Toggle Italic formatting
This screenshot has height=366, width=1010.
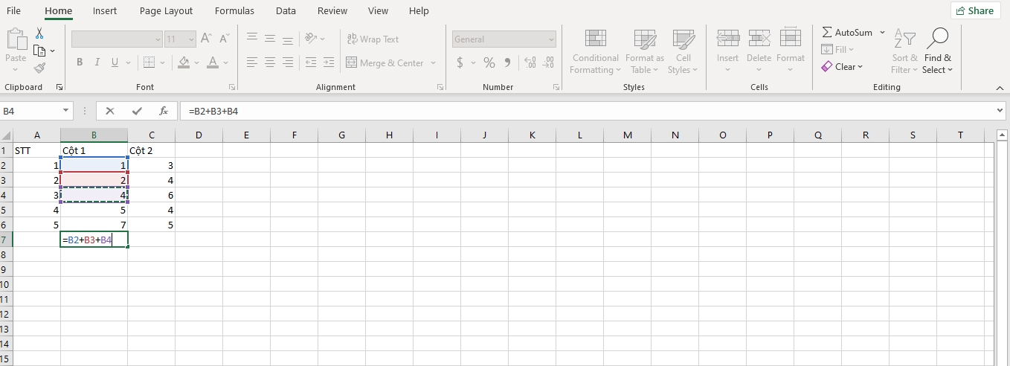[x=97, y=62]
